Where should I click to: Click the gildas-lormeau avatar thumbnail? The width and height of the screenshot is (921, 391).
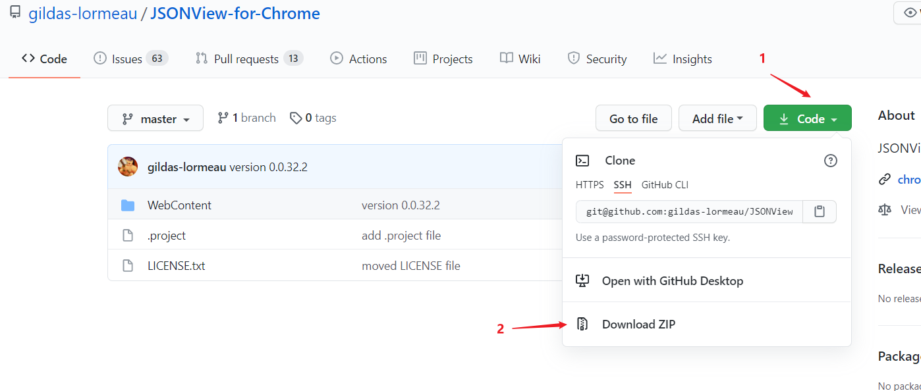pos(128,167)
